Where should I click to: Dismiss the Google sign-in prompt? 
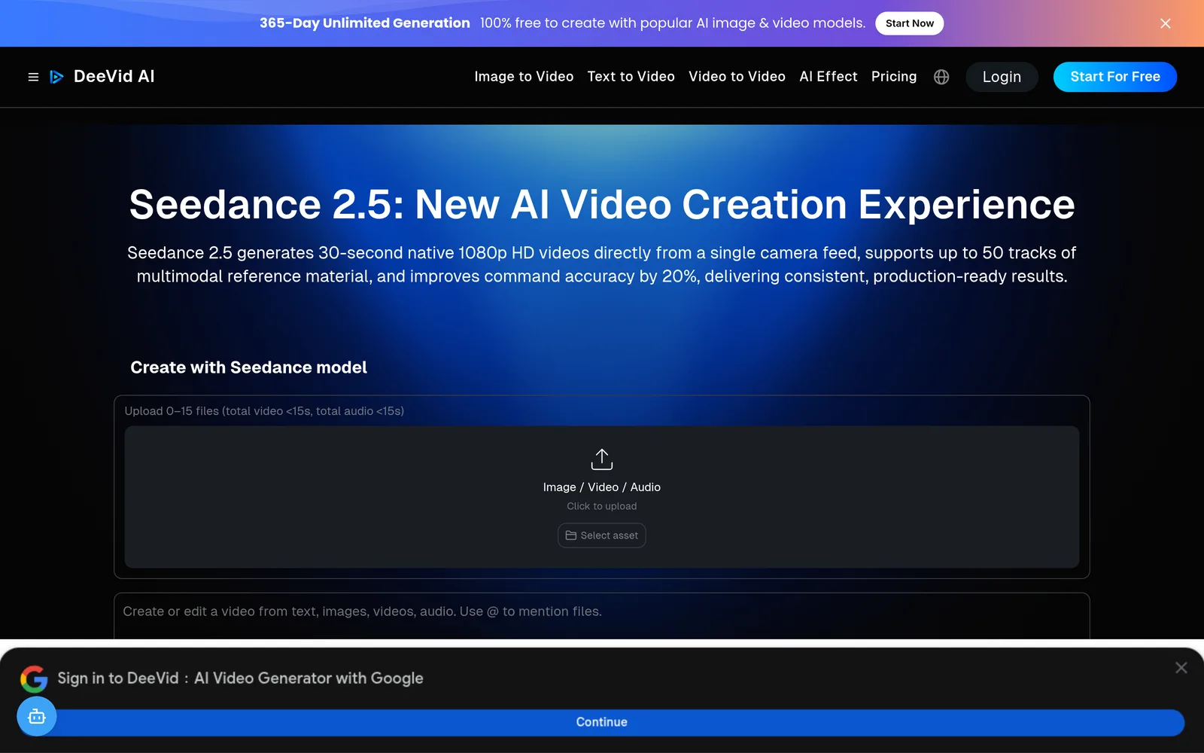tap(1181, 667)
